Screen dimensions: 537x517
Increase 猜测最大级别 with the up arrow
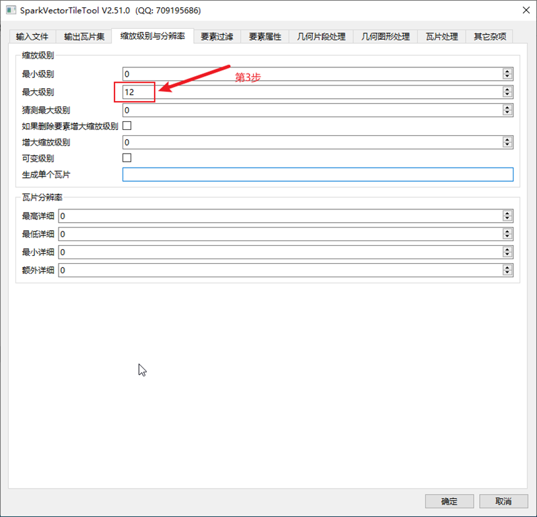click(x=507, y=107)
